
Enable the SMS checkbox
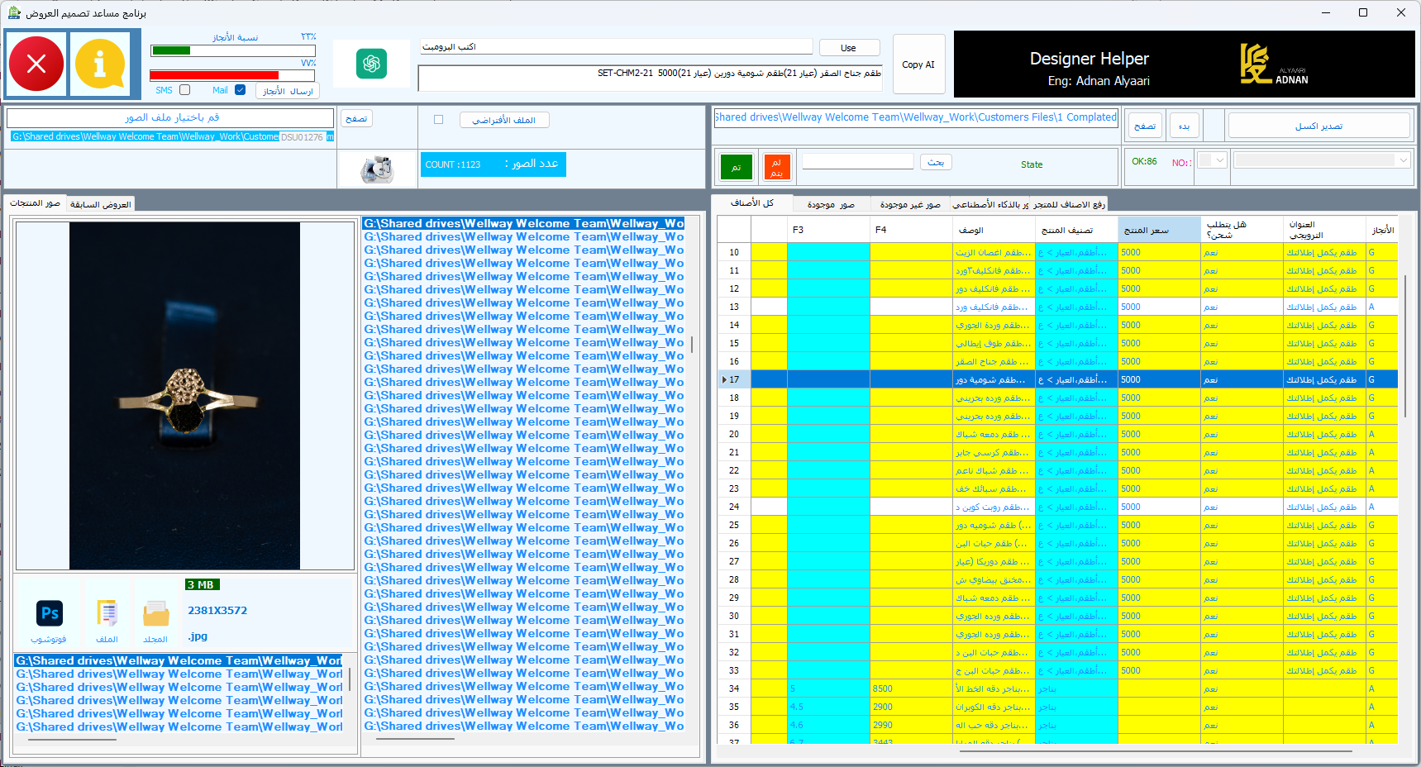[x=185, y=90]
